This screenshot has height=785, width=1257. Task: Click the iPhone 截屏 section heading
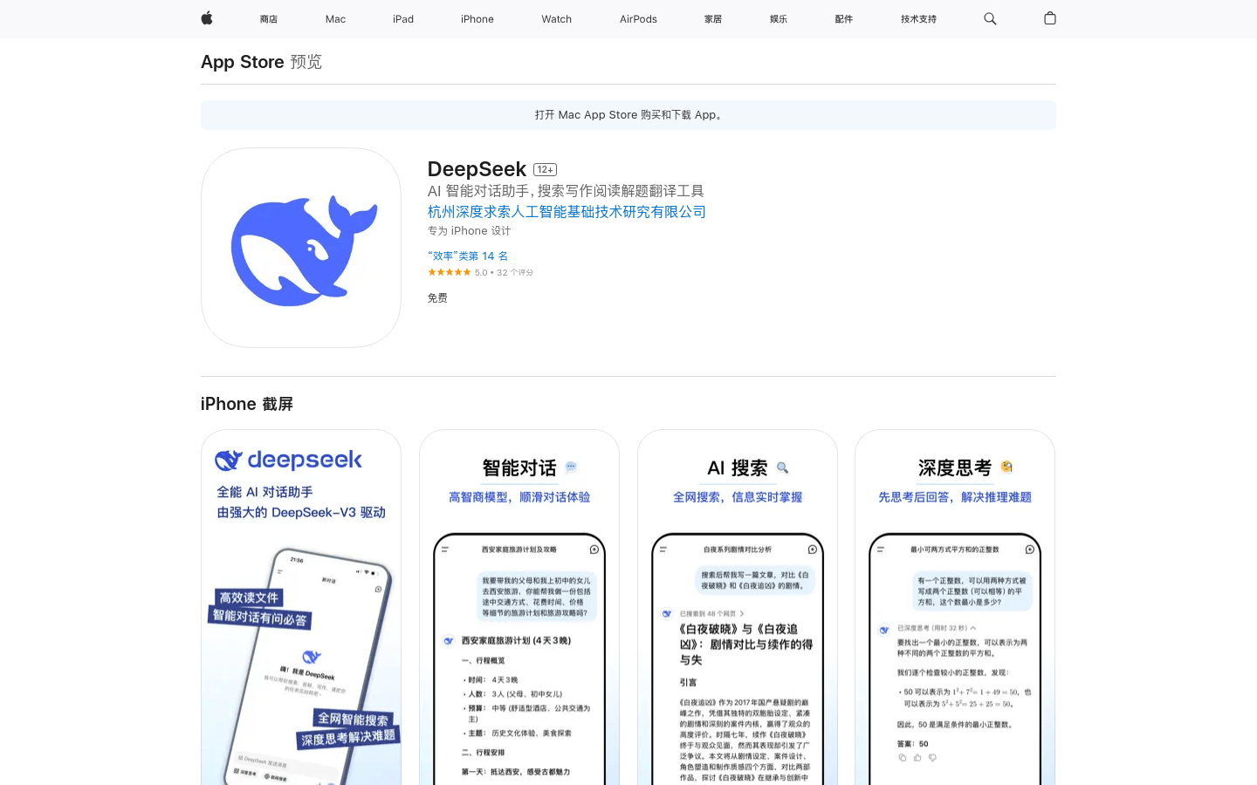point(247,404)
